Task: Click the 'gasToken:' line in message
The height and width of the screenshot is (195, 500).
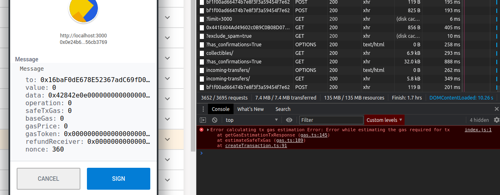Action: click(88, 134)
